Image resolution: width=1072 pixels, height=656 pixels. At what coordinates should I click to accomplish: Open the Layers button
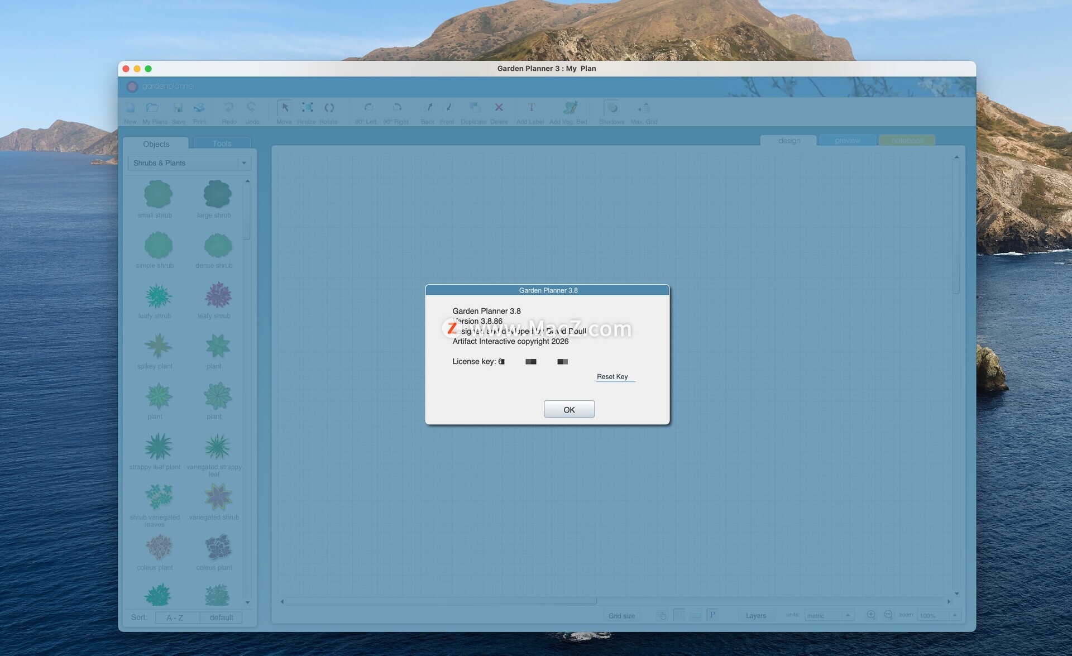click(756, 616)
